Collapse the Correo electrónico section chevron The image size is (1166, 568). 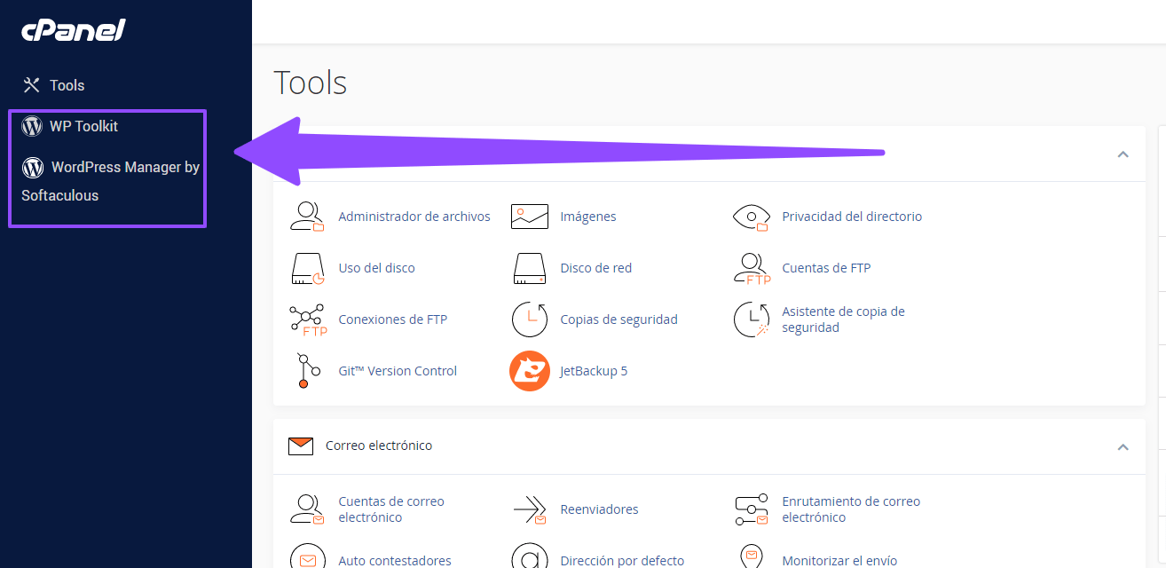pos(1123,446)
